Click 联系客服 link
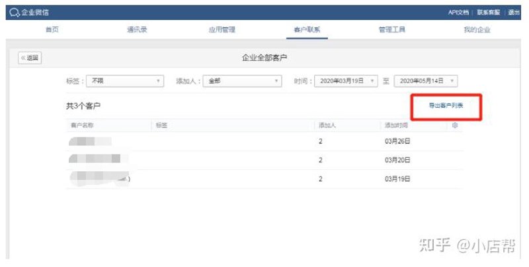Screen dimensions: 529x267 488,13
